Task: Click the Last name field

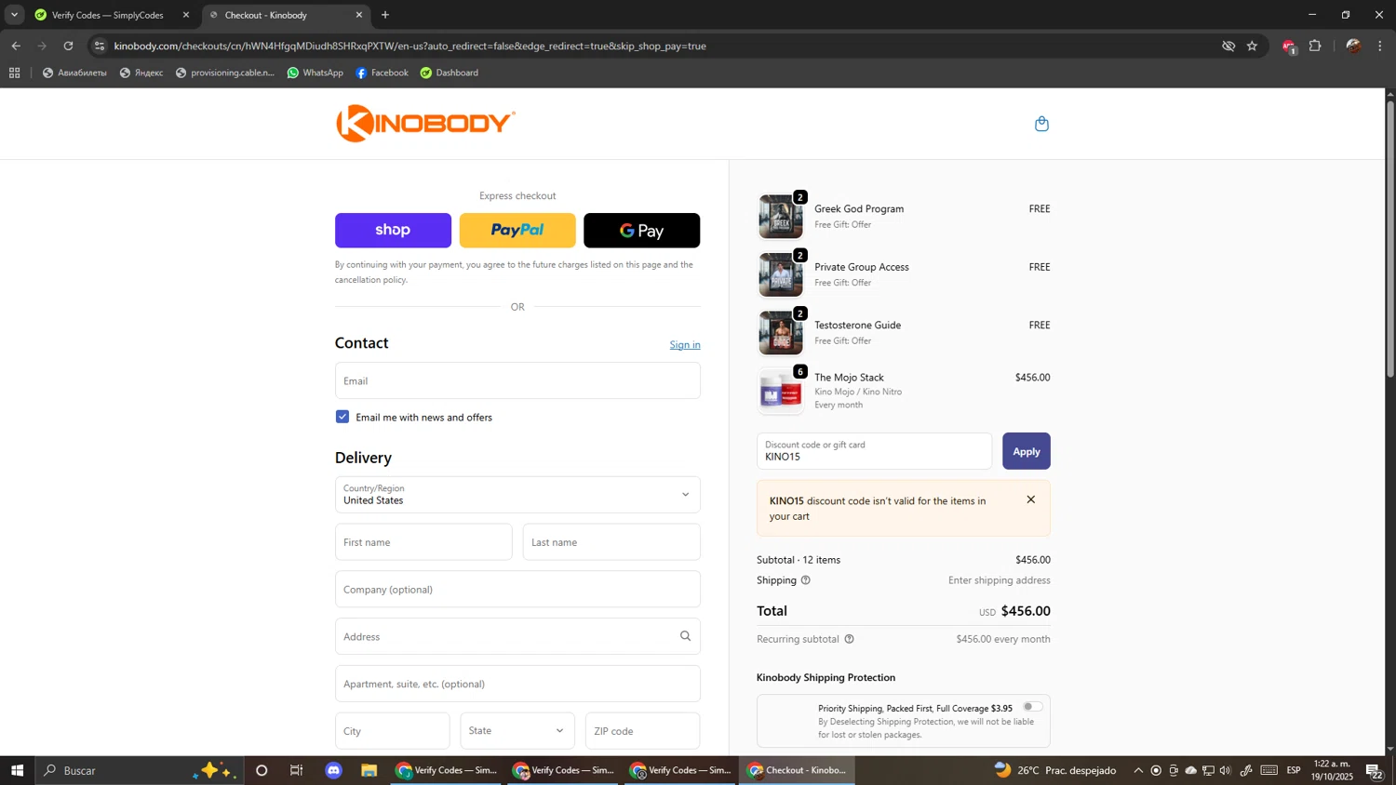Action: pos(611,542)
